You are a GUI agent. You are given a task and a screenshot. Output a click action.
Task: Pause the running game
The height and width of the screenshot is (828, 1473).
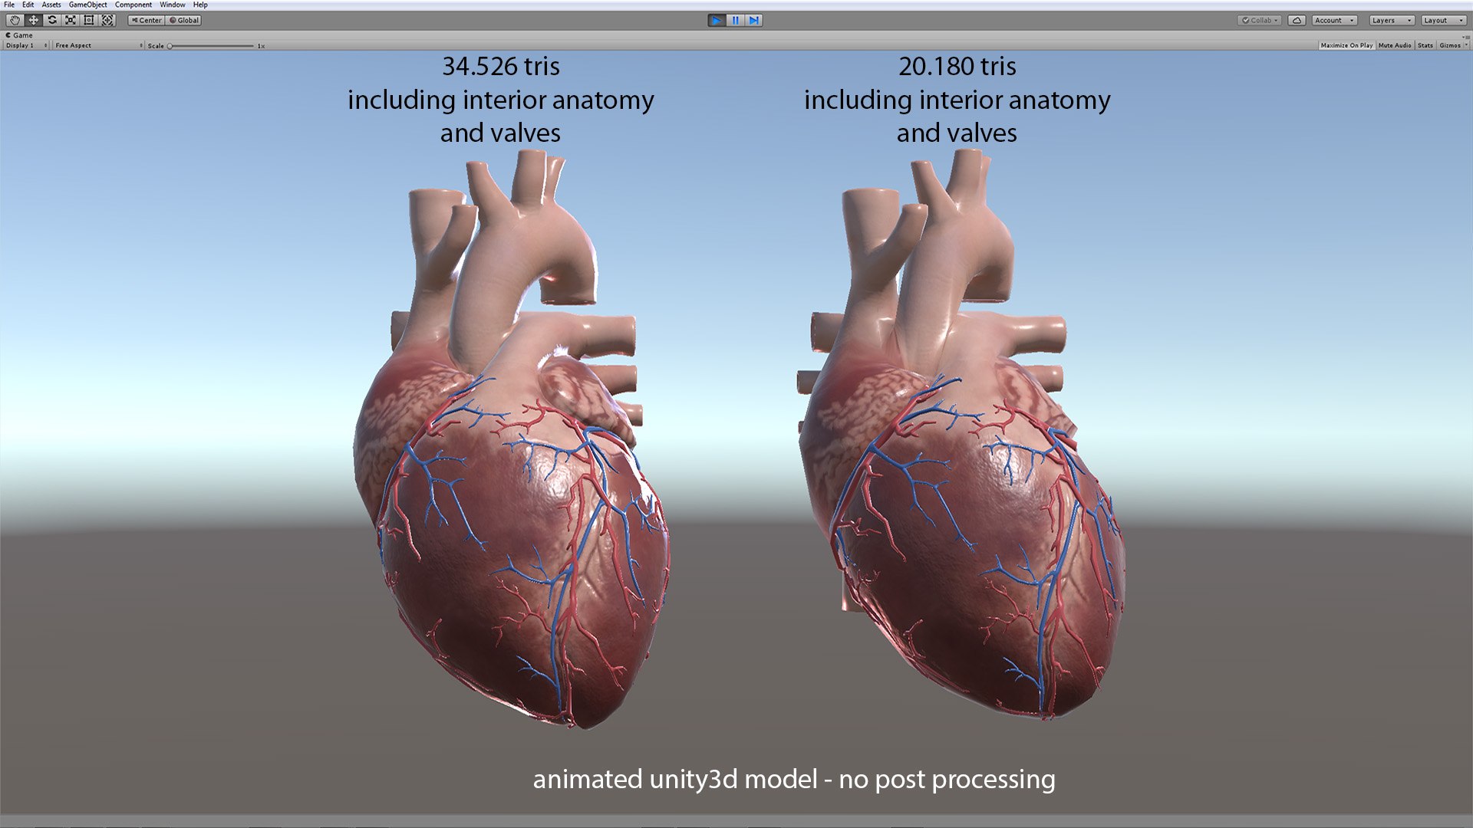pos(735,20)
